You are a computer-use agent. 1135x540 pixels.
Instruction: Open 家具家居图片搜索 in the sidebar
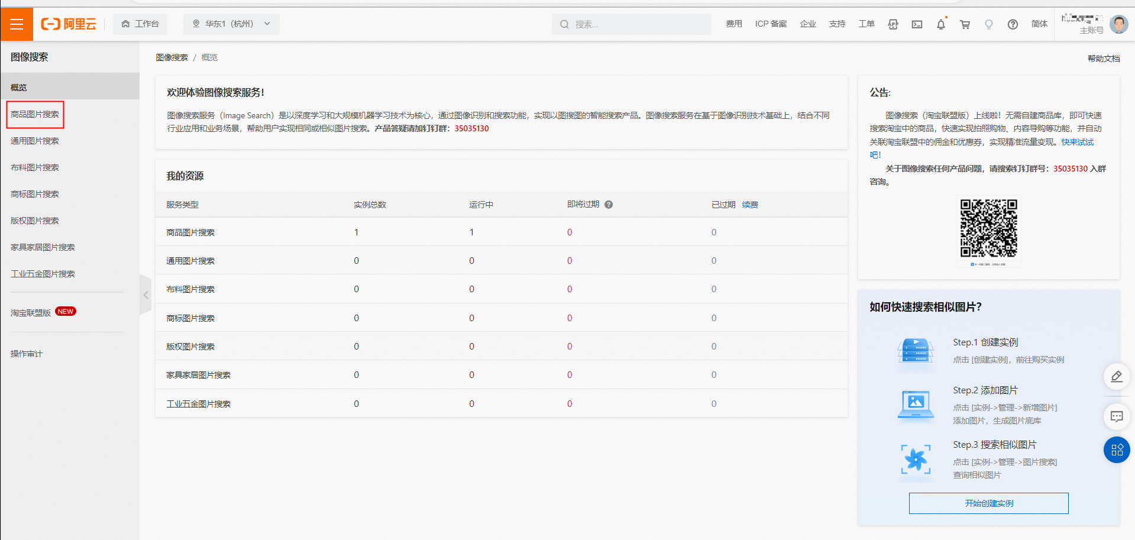43,247
